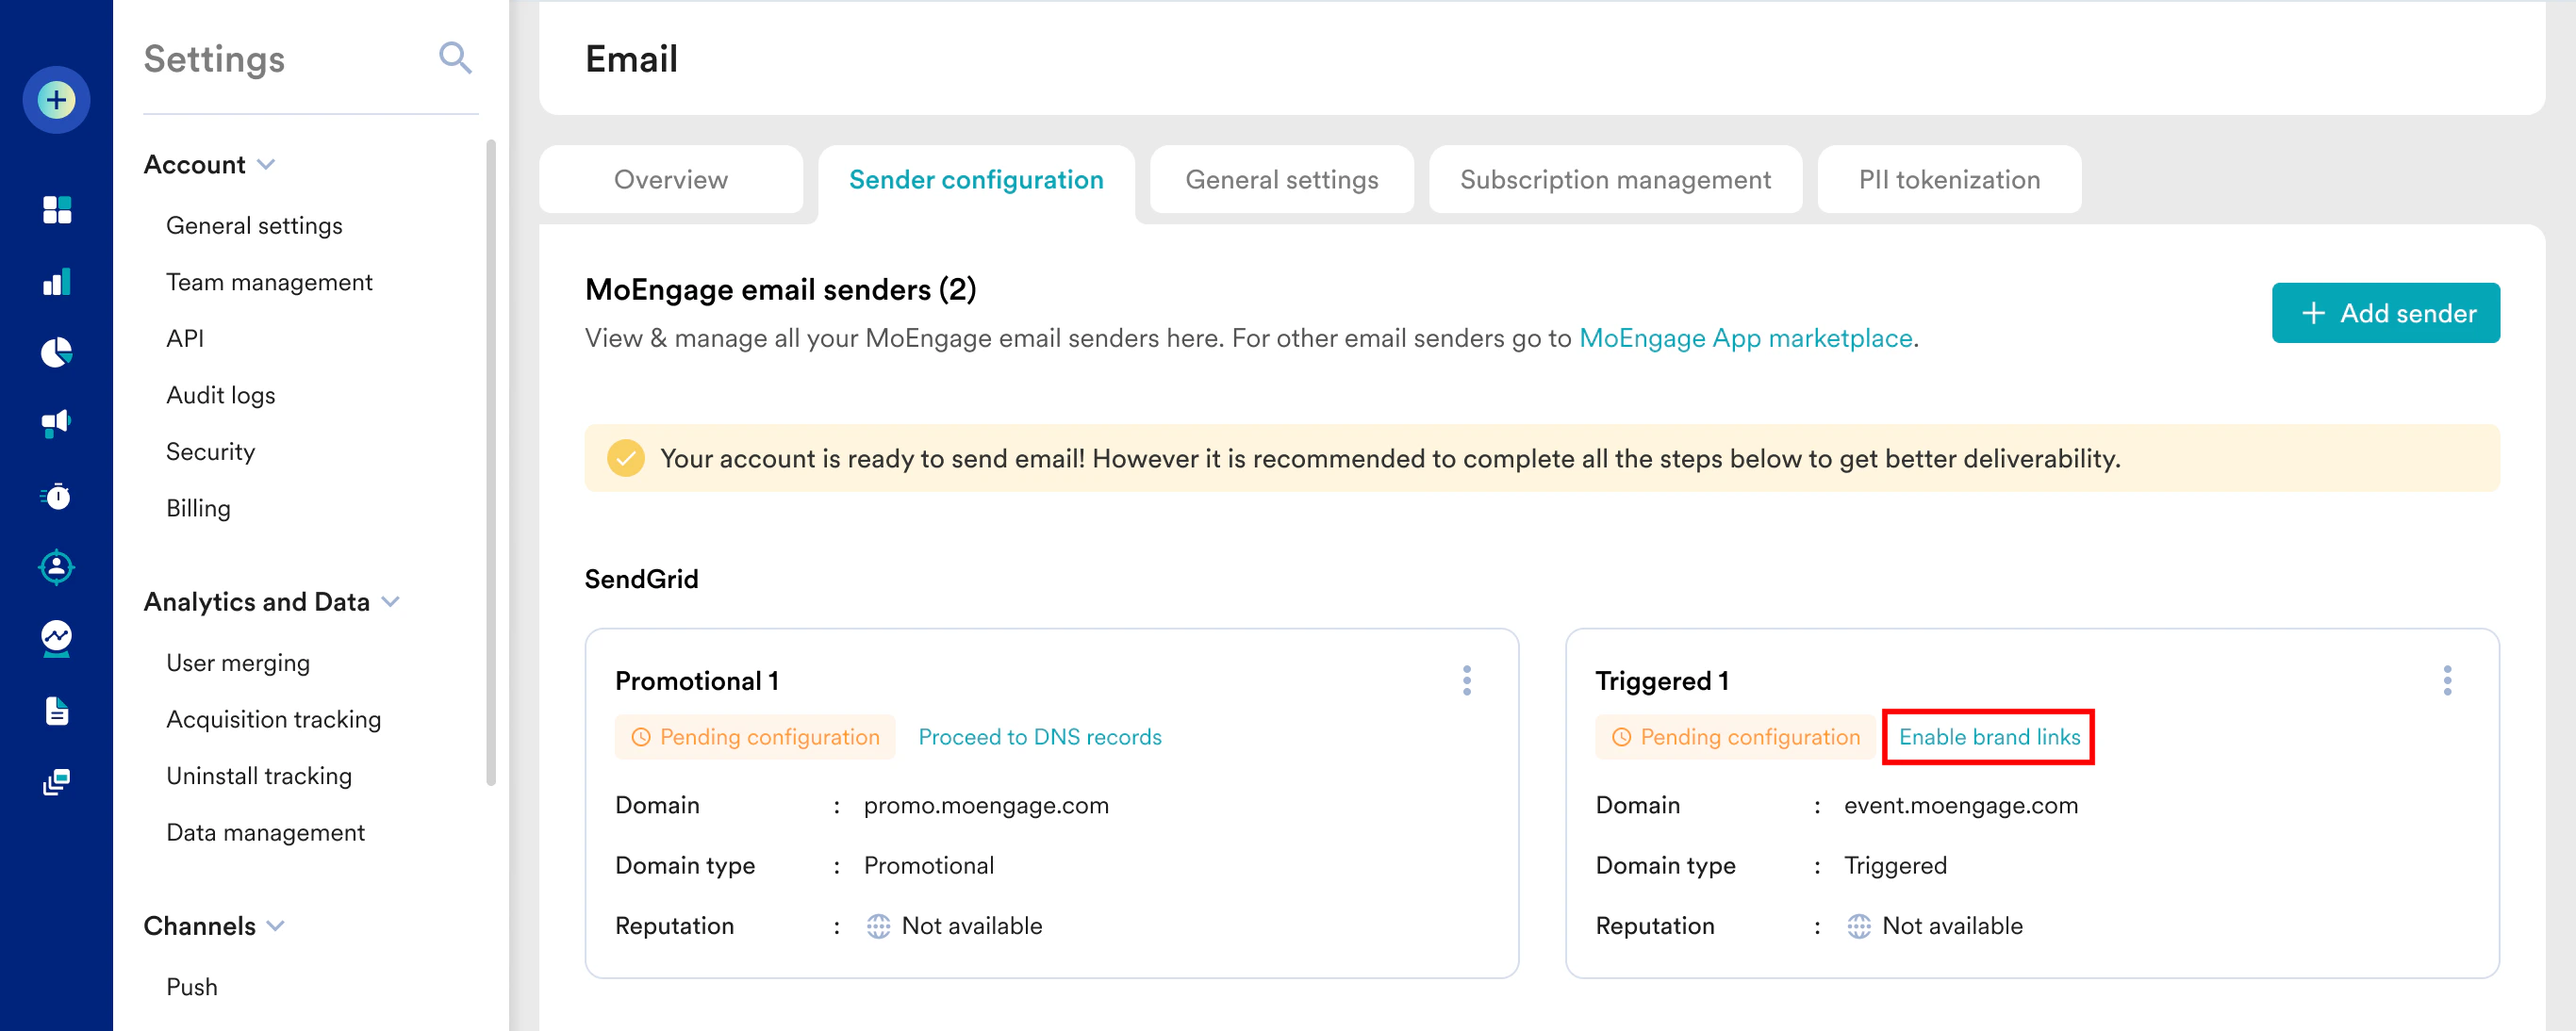Open the document content icon in sidebar
This screenshot has height=1031, width=2576.
pos(56,711)
